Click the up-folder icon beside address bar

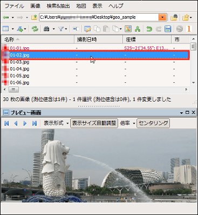[34, 17]
